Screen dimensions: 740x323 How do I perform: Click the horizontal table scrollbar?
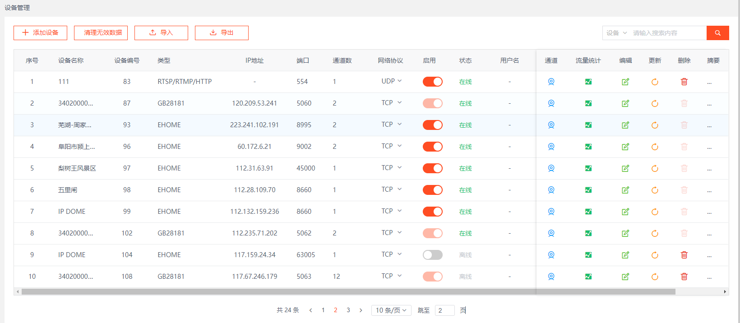[348, 292]
